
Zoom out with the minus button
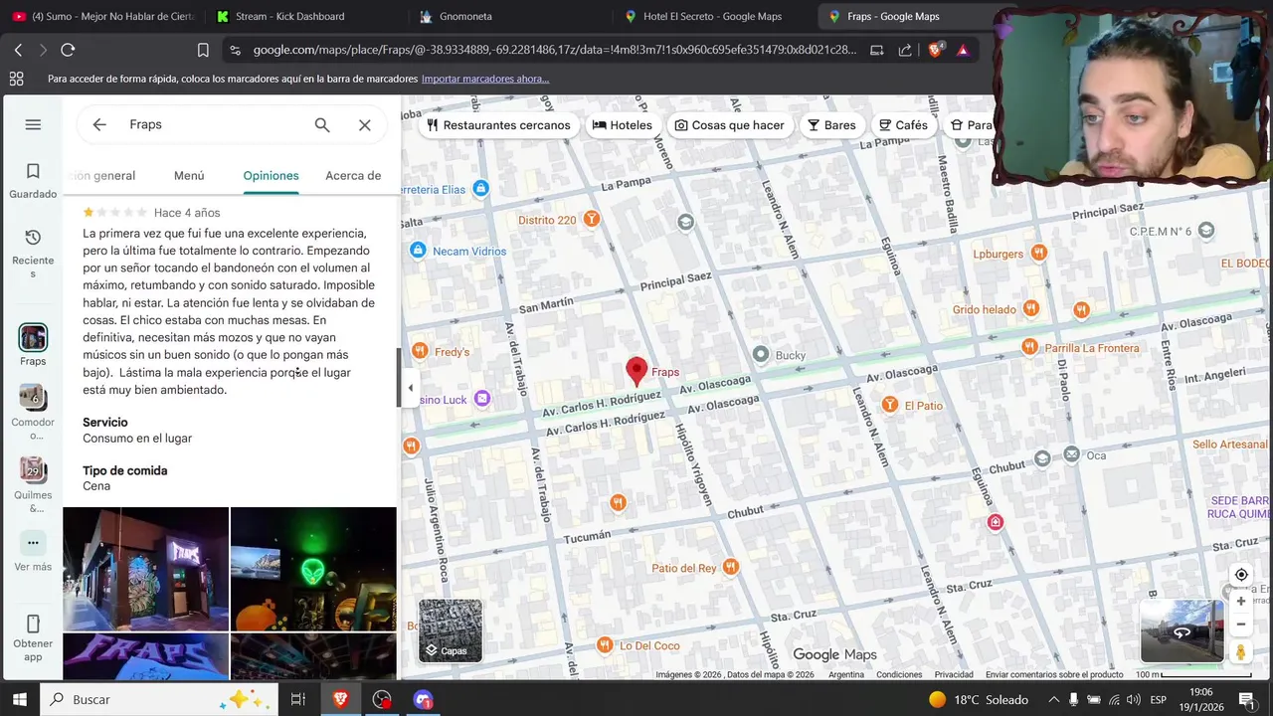coord(1241,625)
